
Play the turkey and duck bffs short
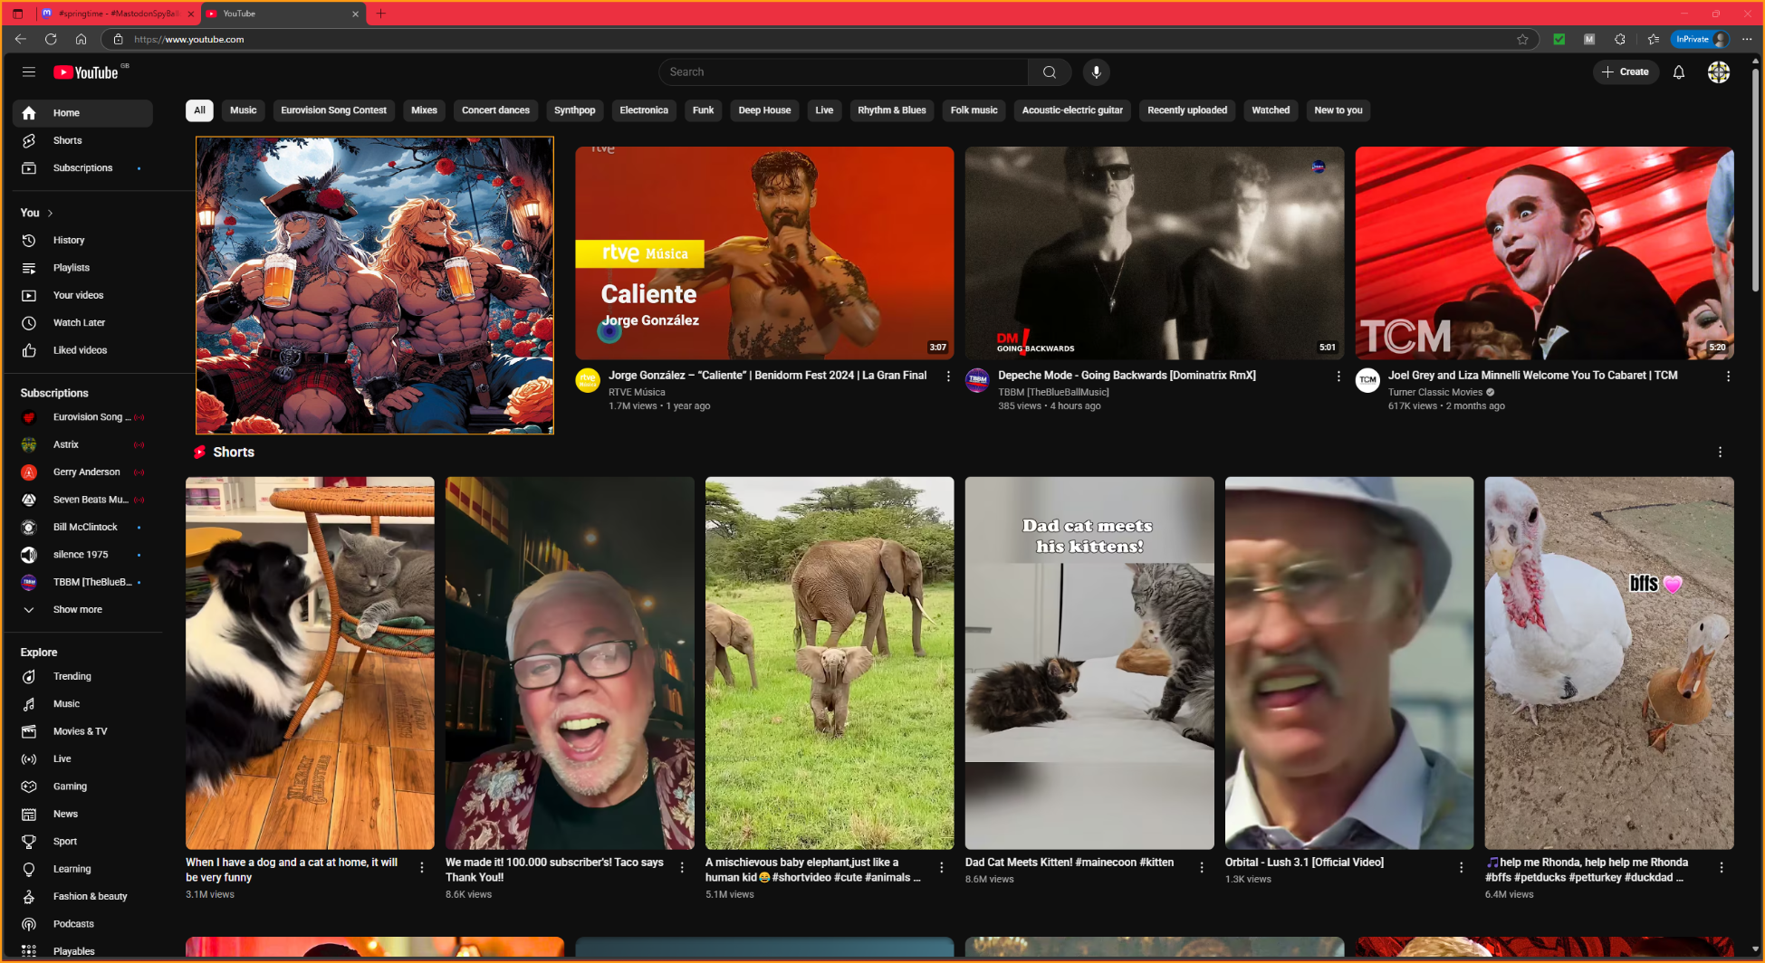1609,663
